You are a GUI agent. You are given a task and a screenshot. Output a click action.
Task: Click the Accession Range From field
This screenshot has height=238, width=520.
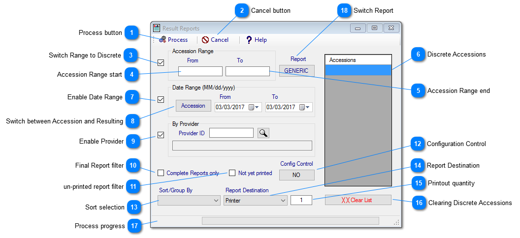click(200, 71)
